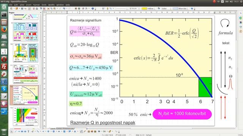Open the Insert menu
This screenshot has width=243, height=136.
29,5
